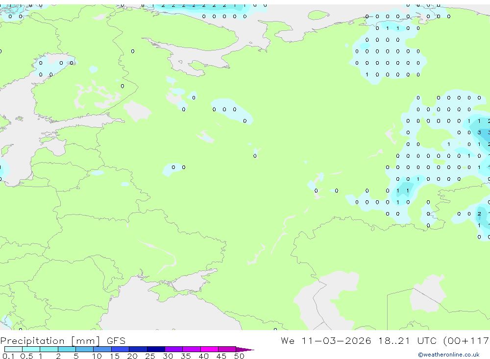Image resolution: width=490 pixels, height=359 pixels.
Task: Click the '25' legend scale label
Action: (x=150, y=356)
